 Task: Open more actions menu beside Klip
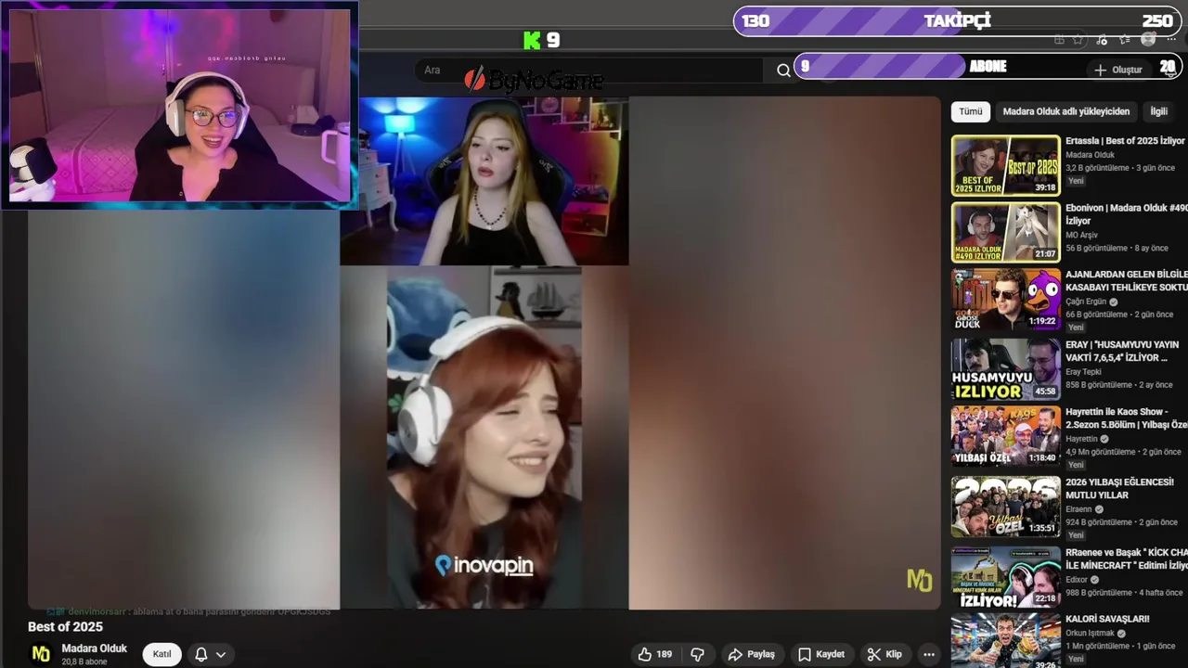click(x=930, y=654)
